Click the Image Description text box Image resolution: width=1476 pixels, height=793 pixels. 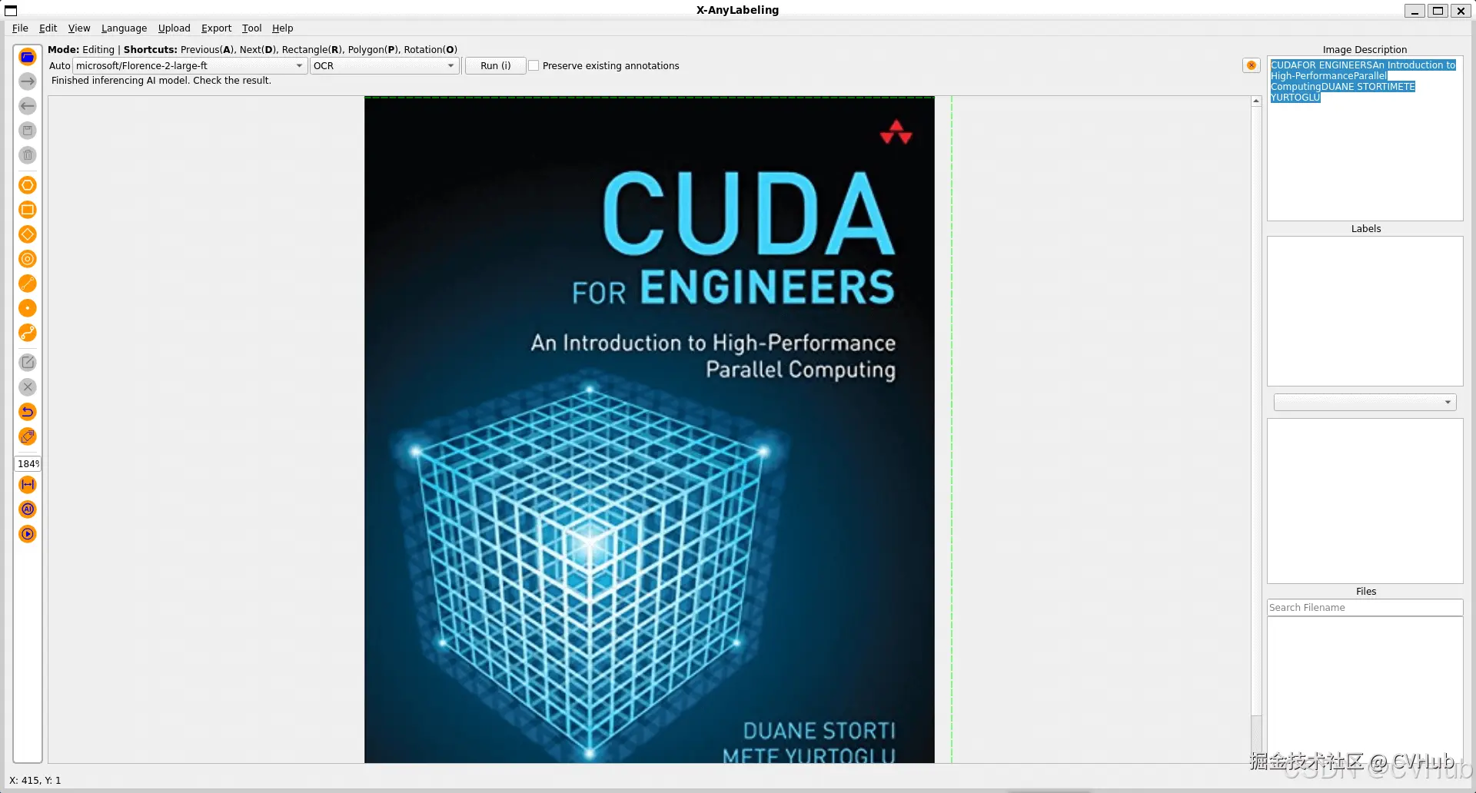tap(1365, 138)
